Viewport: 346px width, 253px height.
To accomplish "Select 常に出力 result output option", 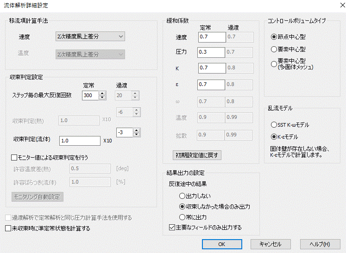I will [x=182, y=216].
